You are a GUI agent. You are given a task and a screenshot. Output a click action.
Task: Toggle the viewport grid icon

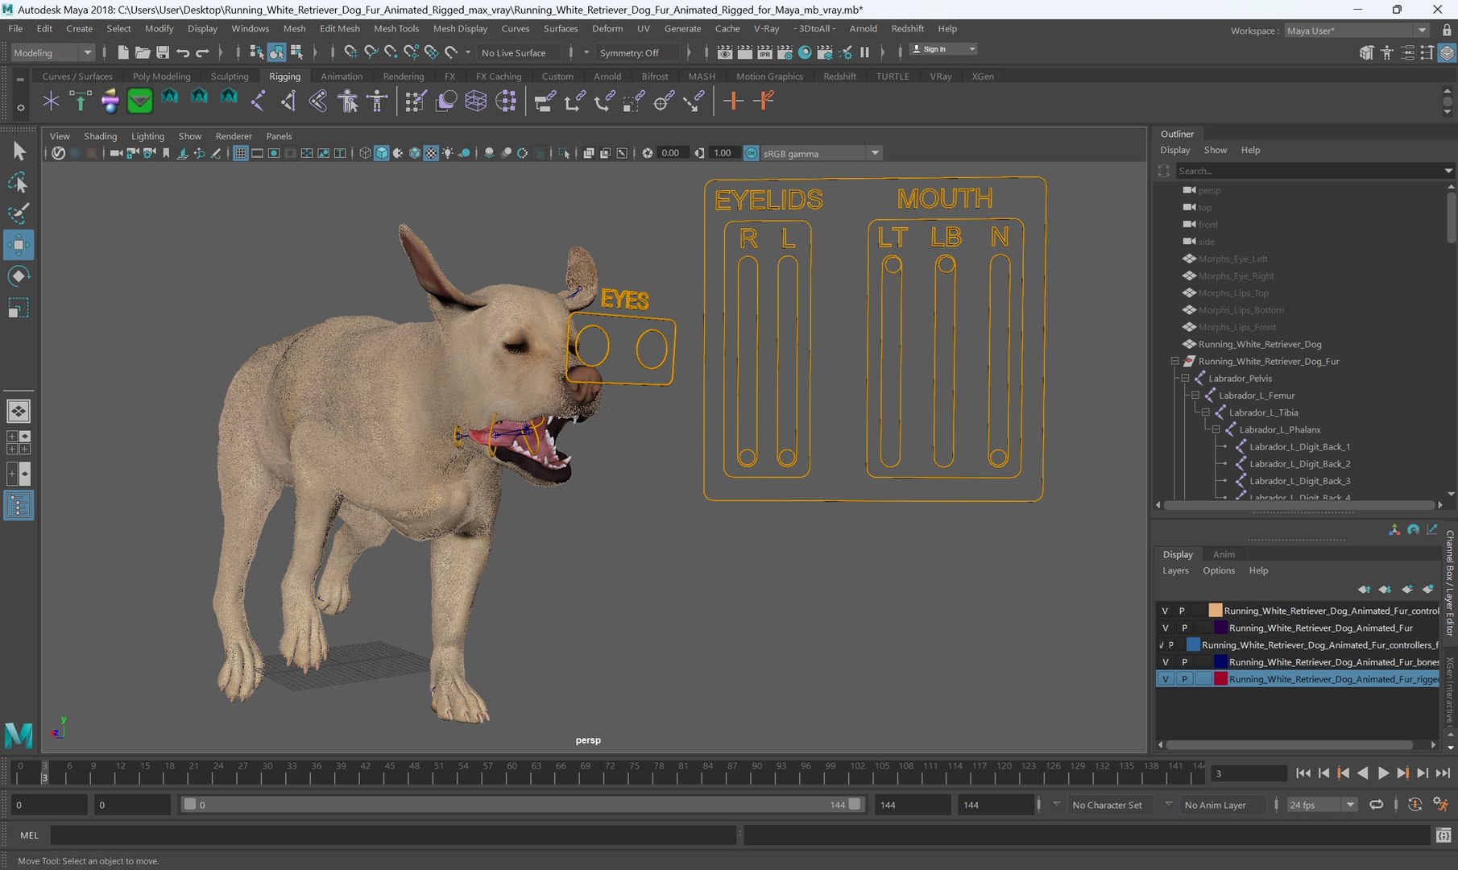coord(240,153)
